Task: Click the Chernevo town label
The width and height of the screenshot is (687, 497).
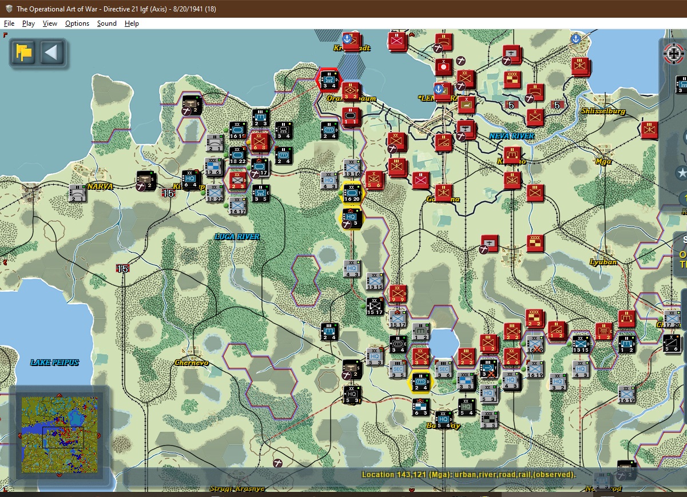Action: pyautogui.click(x=192, y=363)
